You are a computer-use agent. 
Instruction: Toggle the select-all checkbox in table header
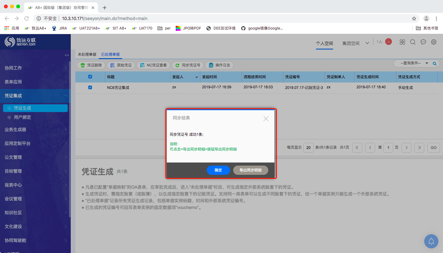pos(90,77)
